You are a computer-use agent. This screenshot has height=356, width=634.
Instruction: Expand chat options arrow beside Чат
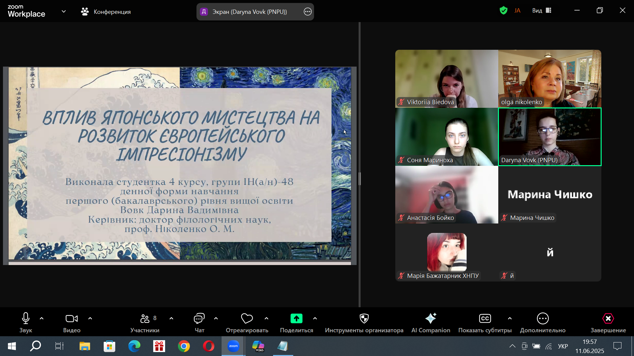pos(216,318)
